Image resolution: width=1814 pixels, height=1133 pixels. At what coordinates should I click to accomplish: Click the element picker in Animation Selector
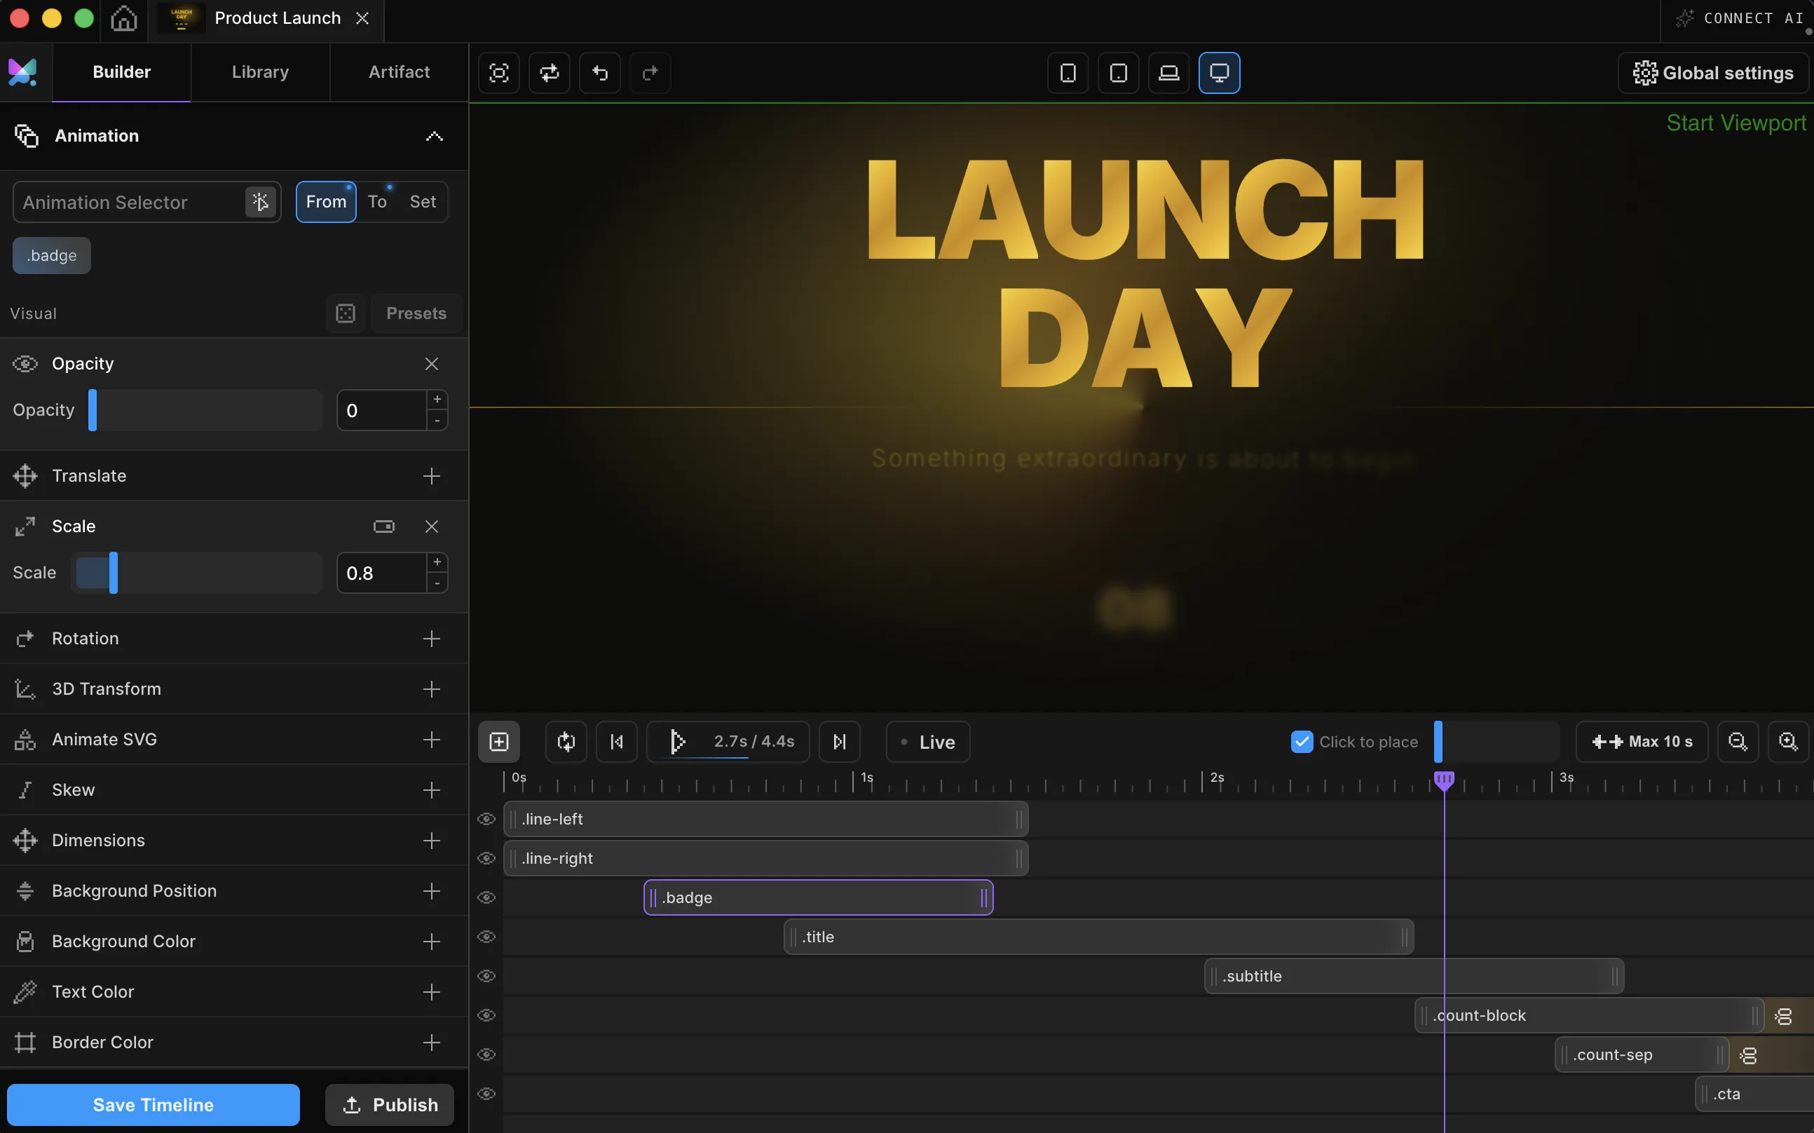click(x=260, y=202)
